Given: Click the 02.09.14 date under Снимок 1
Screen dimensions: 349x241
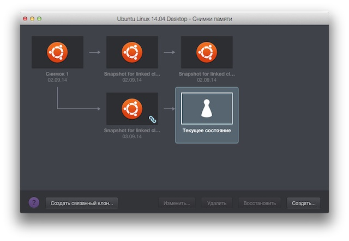Looking at the screenshot, I should (x=57, y=80).
